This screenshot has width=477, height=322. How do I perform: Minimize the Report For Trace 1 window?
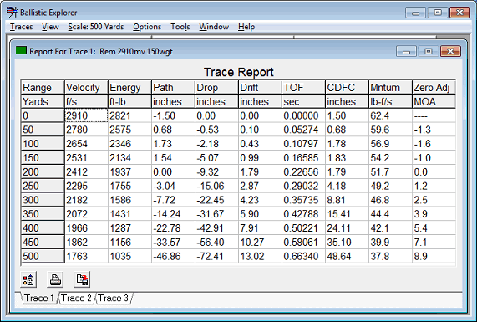tap(406, 52)
